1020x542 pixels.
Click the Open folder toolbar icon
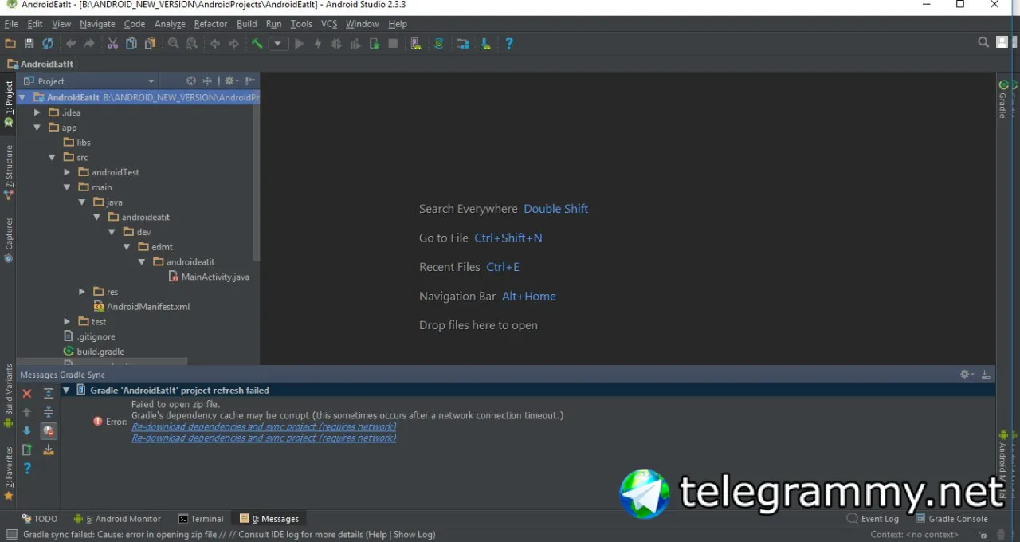[x=10, y=44]
